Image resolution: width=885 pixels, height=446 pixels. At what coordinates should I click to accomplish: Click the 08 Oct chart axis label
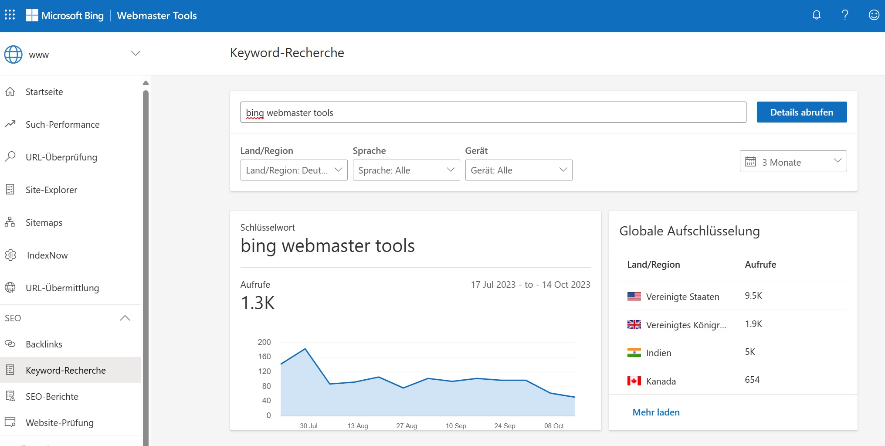(554, 426)
